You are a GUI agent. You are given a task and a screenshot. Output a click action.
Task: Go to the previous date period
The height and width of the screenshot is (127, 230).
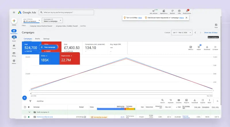tap(195, 32)
